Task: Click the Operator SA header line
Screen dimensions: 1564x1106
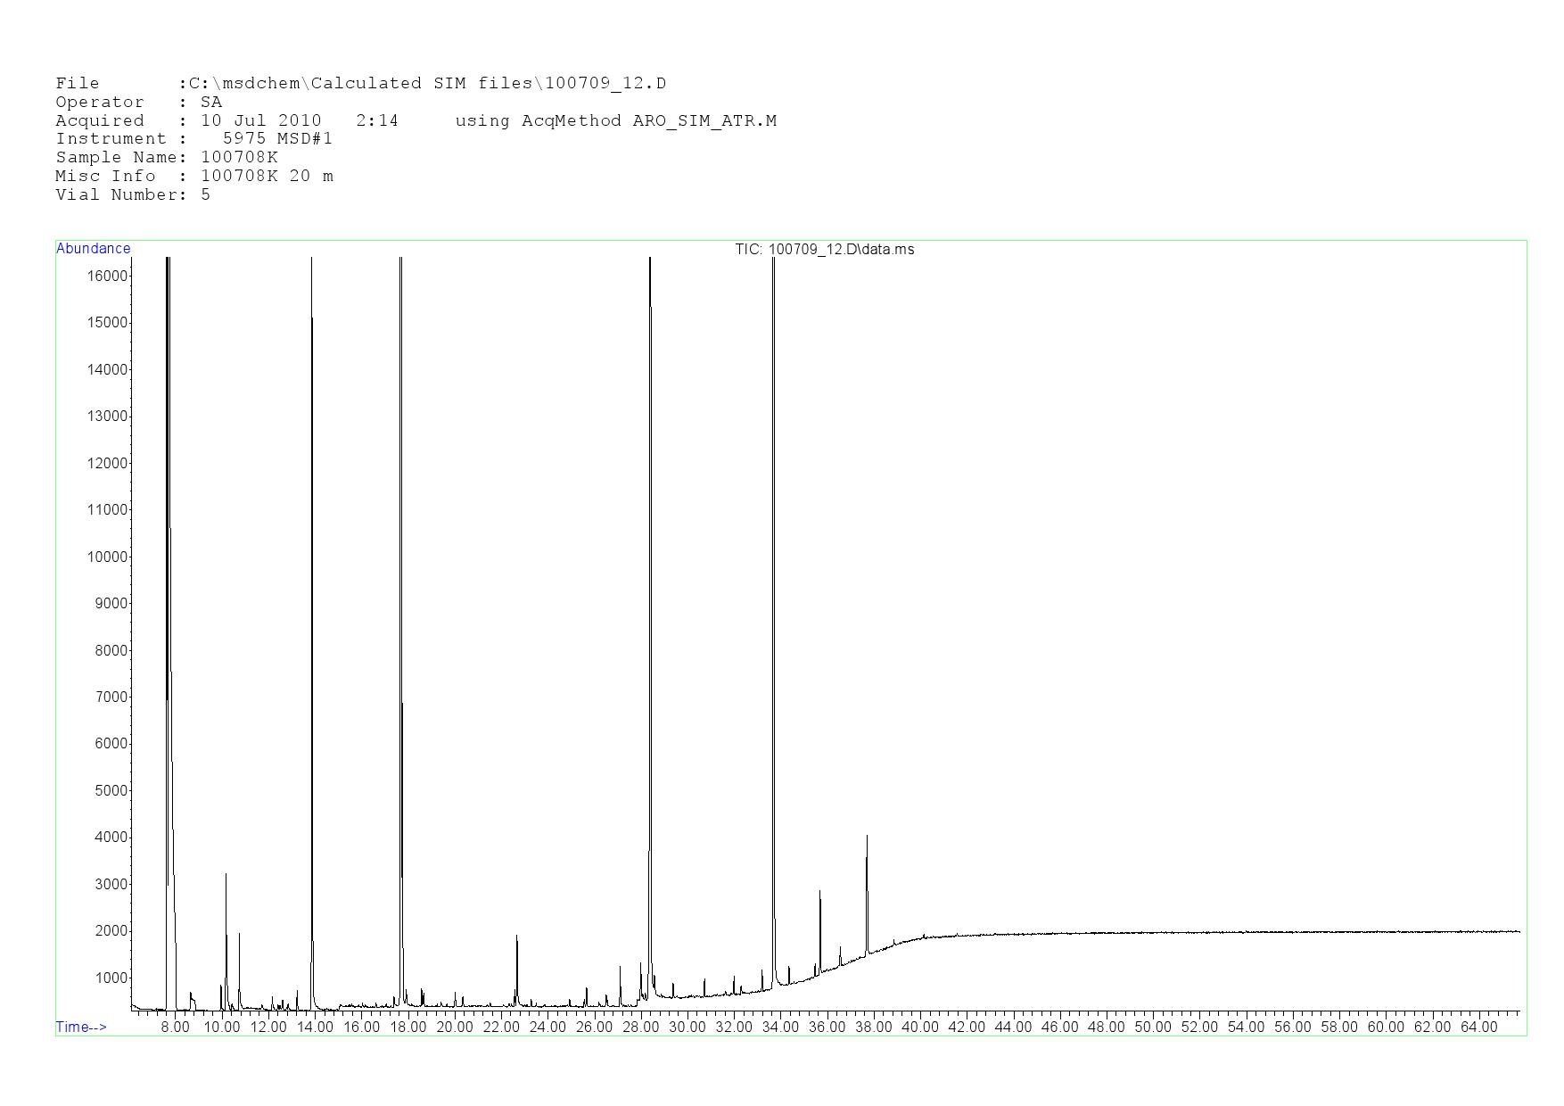Action: pyautogui.click(x=138, y=103)
